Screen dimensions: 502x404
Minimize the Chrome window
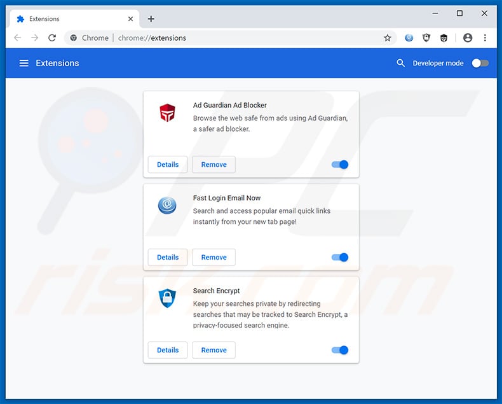[435, 13]
